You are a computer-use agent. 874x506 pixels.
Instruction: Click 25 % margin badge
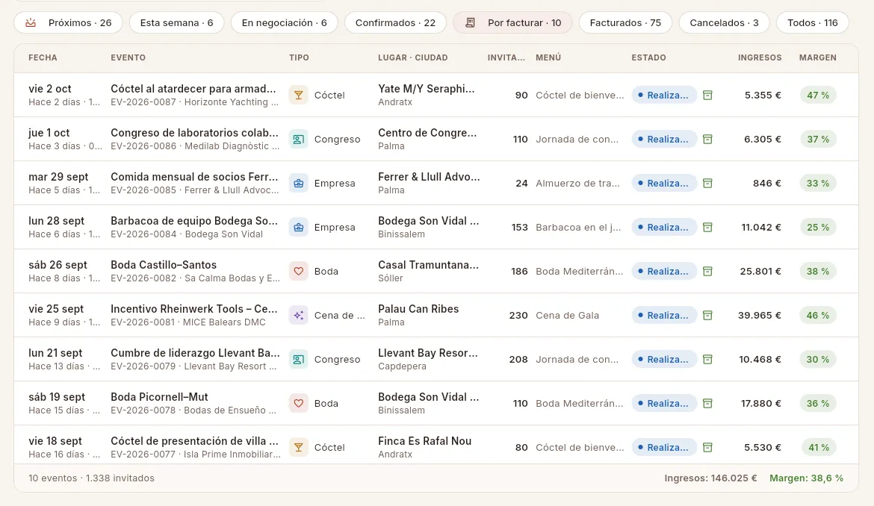tap(818, 227)
